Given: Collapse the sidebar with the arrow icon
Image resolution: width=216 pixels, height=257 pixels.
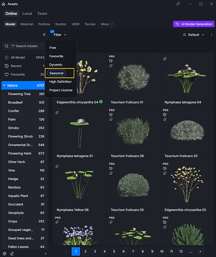Looking at the screenshot, I should click(44, 35).
